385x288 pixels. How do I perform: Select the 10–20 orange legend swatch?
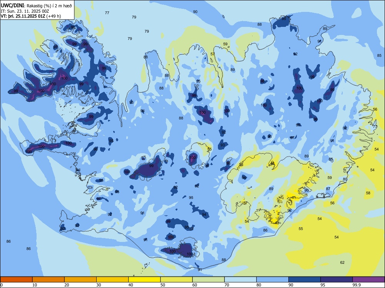tap(49, 280)
